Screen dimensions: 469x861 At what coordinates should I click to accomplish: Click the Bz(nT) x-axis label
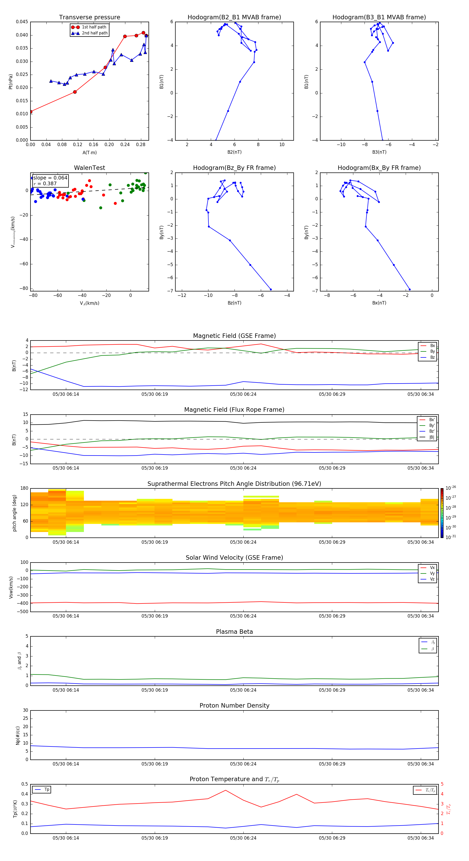coord(234,303)
